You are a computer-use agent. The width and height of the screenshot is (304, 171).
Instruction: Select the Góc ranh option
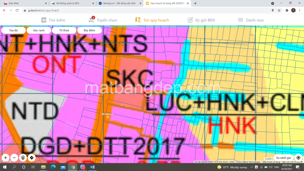39,30
